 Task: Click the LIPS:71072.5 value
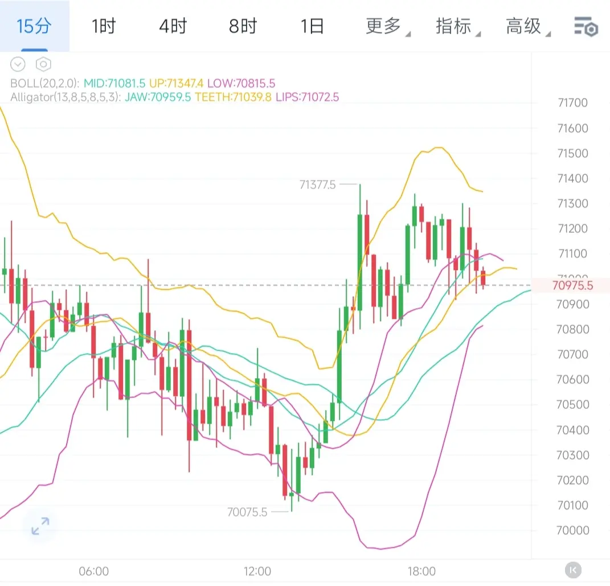308,97
